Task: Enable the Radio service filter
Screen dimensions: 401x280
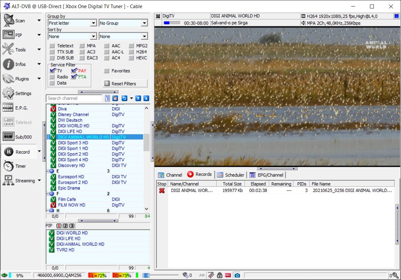Action: pyautogui.click(x=52, y=77)
